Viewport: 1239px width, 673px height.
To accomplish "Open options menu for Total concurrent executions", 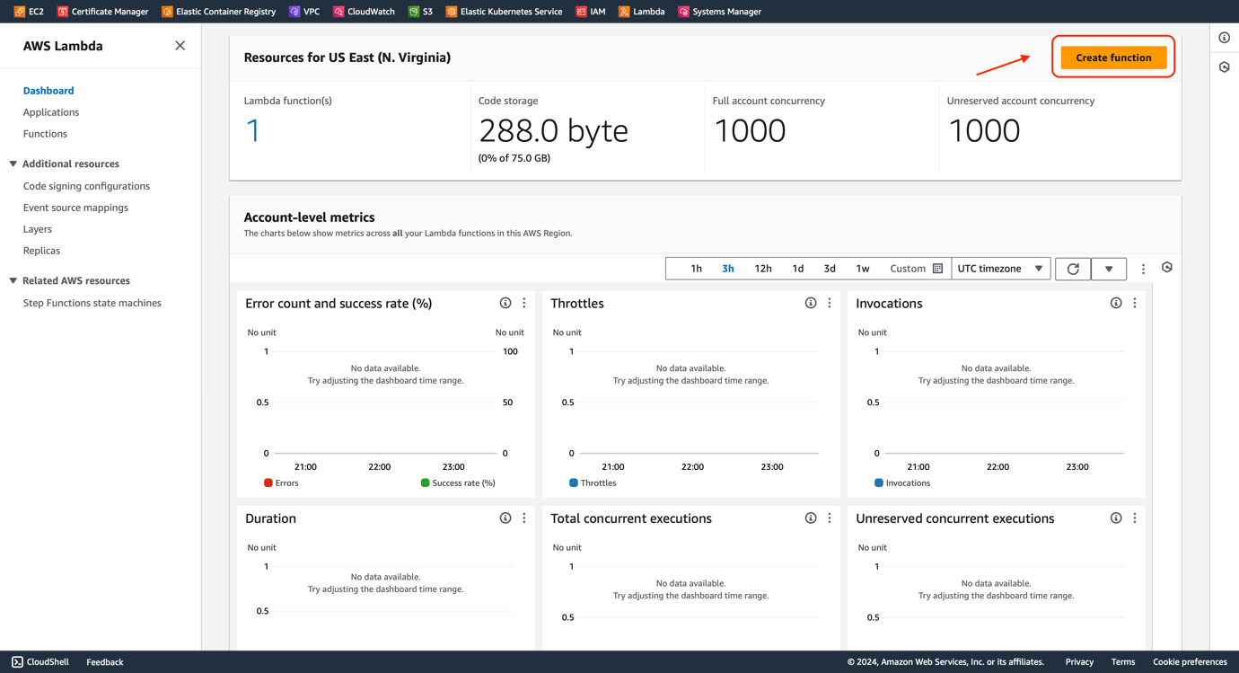I will click(x=830, y=518).
